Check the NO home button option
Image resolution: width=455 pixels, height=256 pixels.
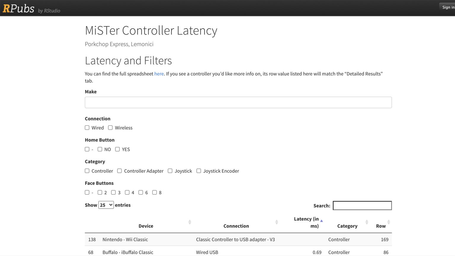click(x=100, y=149)
